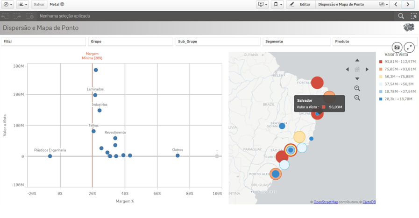Image resolution: width=419 pixels, height=218 pixels.
Task: Zoom in on the map
Action: (x=357, y=88)
